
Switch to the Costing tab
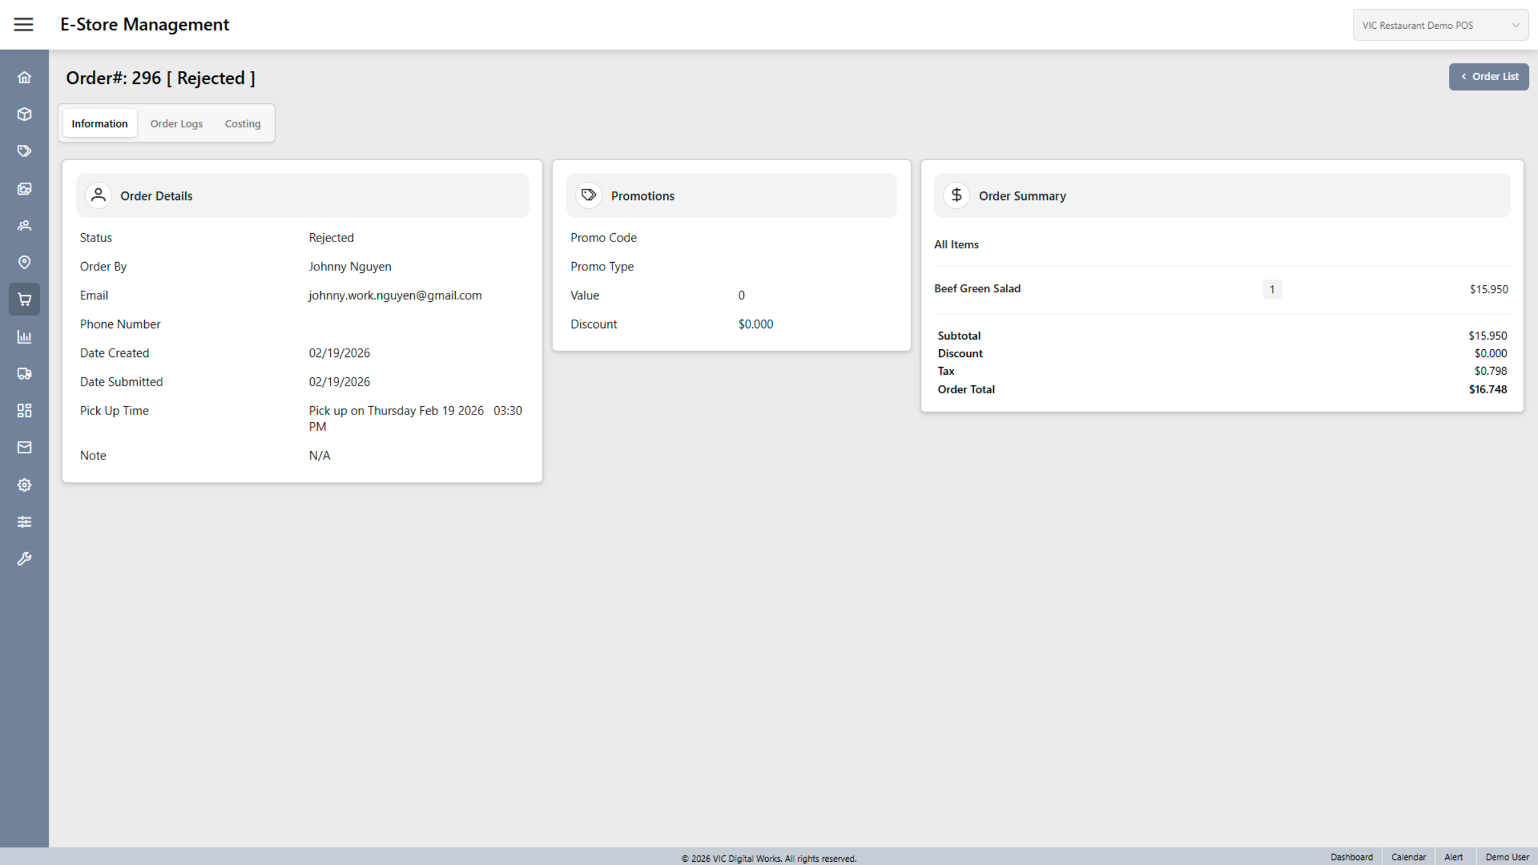tap(242, 124)
